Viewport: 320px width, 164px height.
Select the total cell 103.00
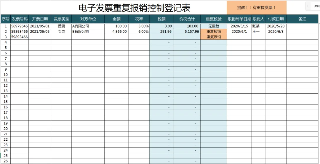(x=187, y=26)
